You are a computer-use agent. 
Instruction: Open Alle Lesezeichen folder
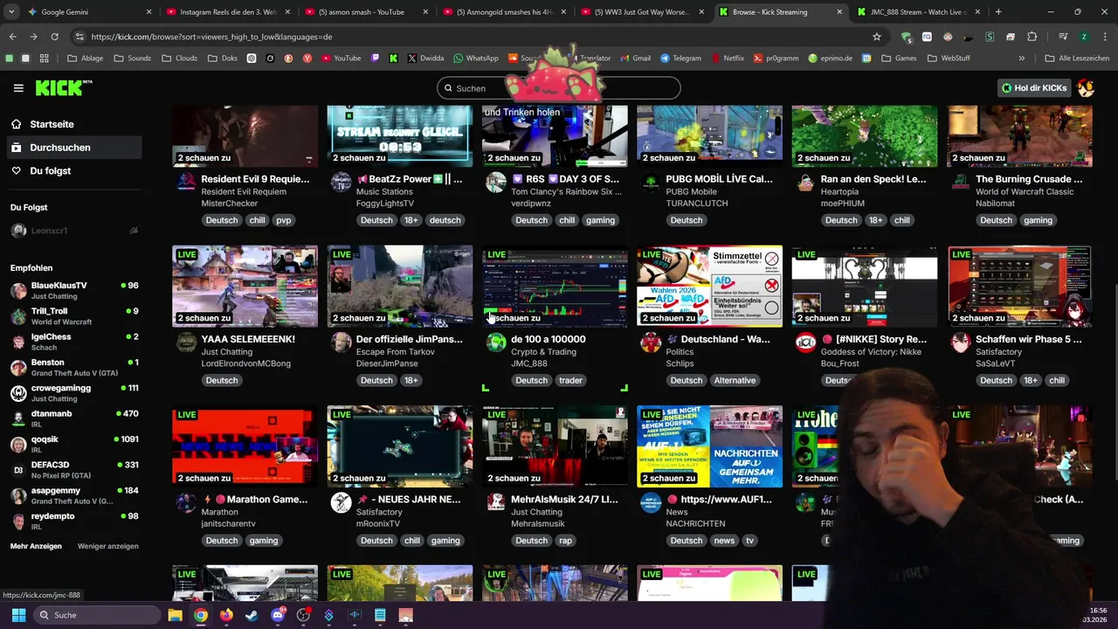pyautogui.click(x=1077, y=58)
